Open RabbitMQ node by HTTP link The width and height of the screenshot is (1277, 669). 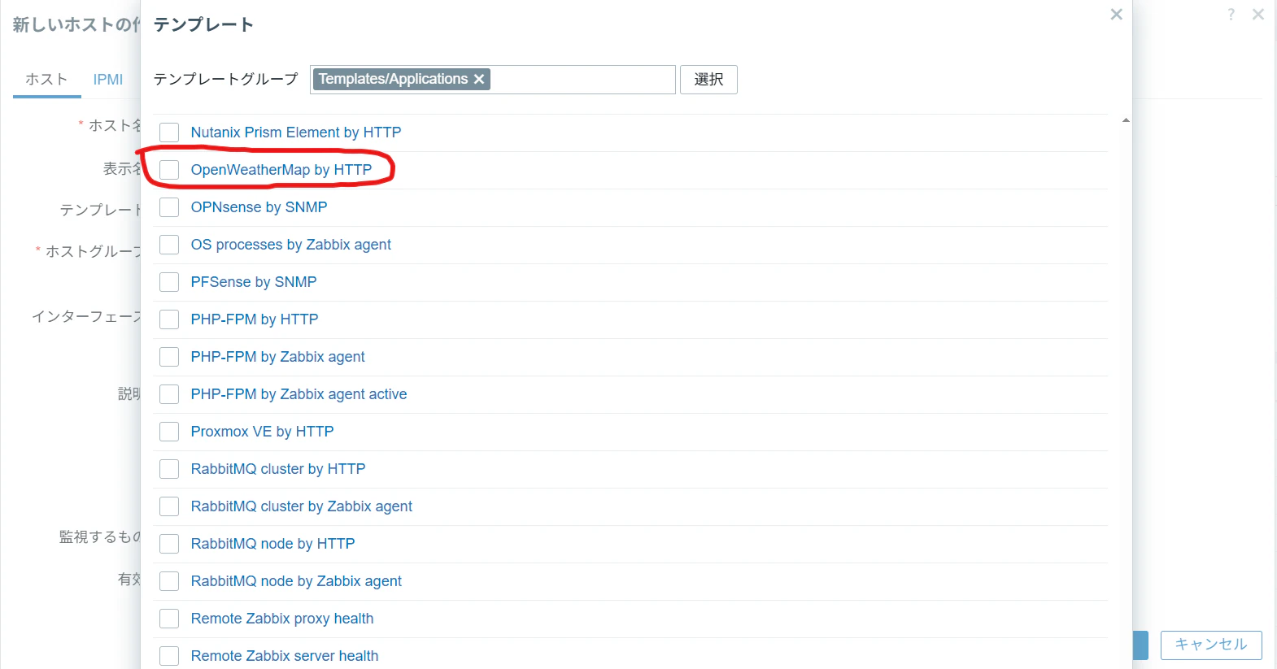[273, 544]
